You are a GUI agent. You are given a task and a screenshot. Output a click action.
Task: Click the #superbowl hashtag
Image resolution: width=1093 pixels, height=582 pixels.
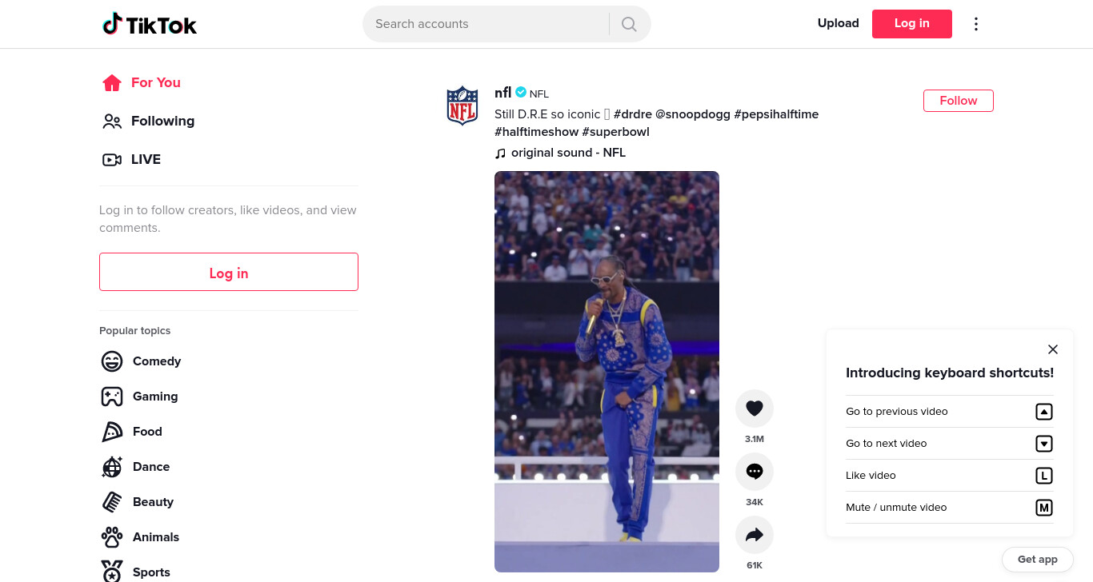[616, 132]
